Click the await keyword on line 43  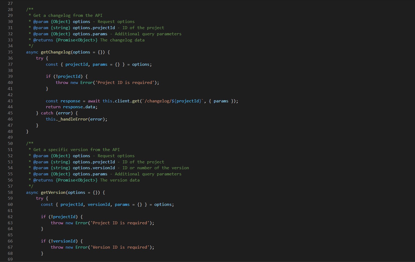94,101
